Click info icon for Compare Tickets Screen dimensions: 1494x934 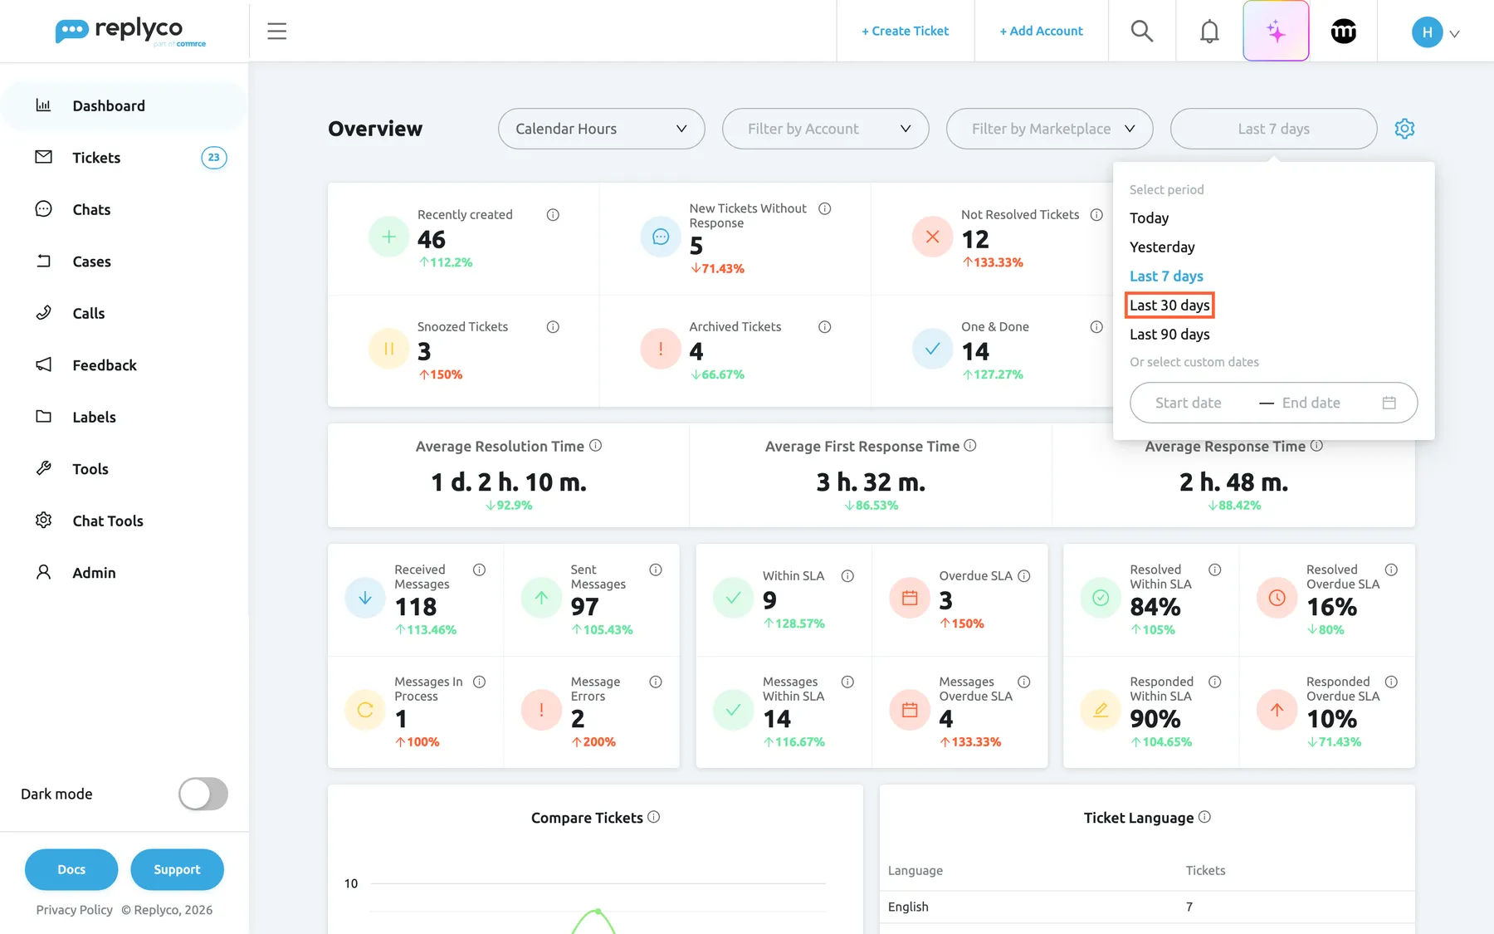coord(653,817)
